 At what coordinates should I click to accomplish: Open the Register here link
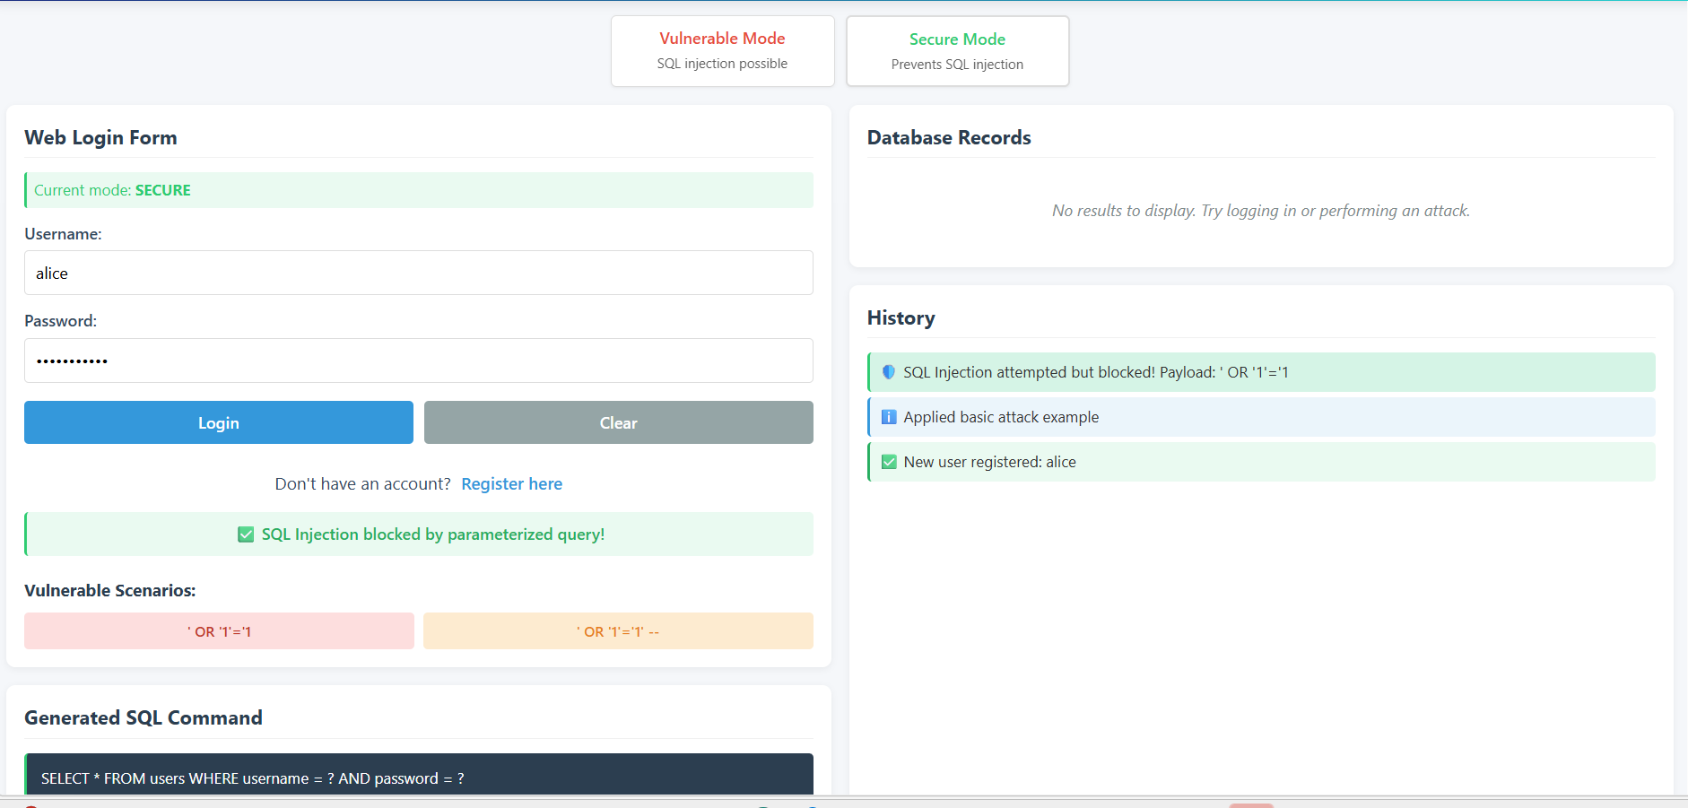click(511, 484)
